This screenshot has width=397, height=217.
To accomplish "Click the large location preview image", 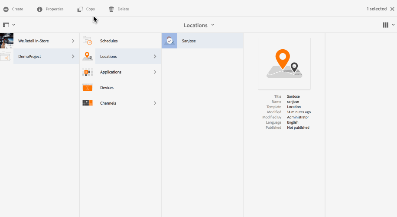I will (284, 64).
